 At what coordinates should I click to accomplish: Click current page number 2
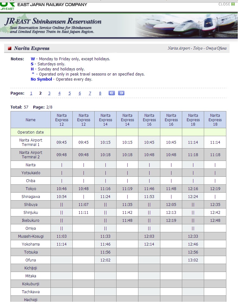point(40,93)
